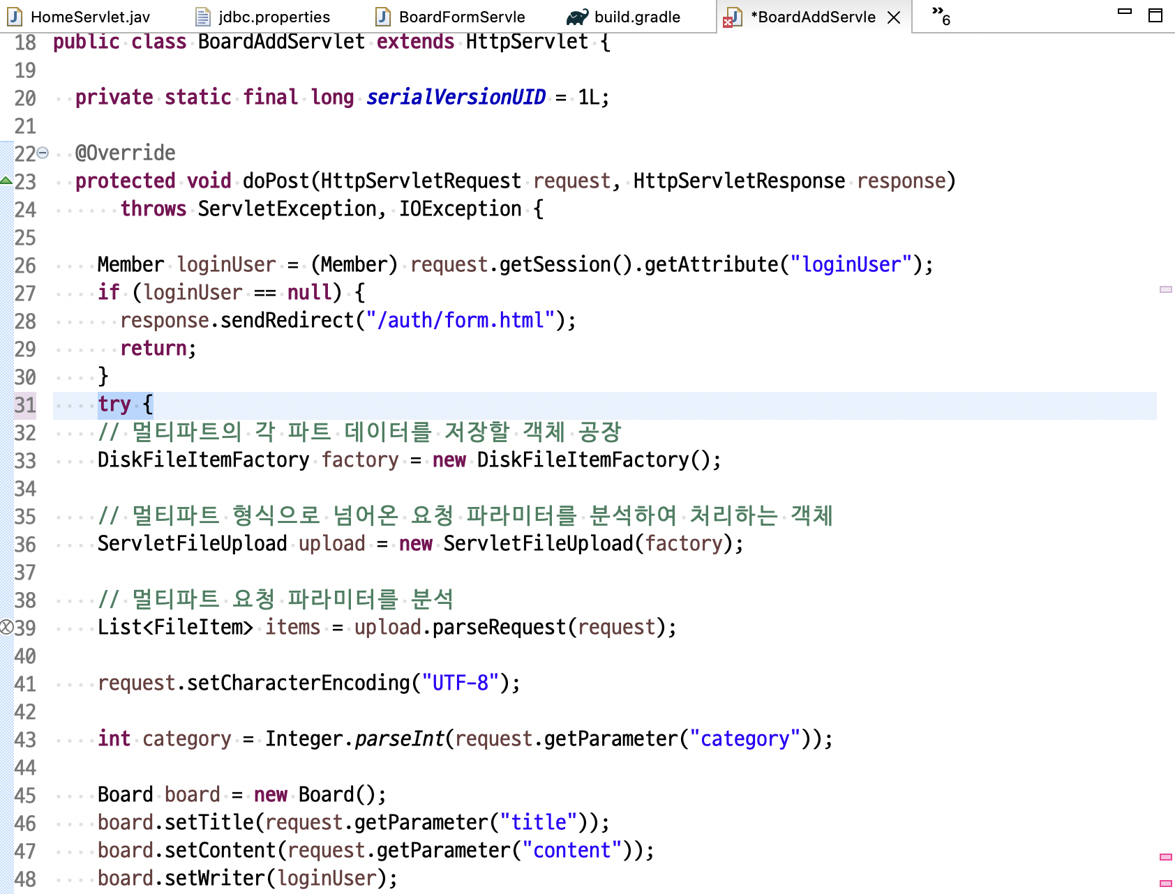
Task: Click the Korean comment on line 35
Action: (466, 515)
